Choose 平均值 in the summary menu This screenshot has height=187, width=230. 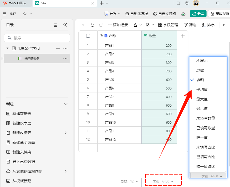tap(202, 89)
